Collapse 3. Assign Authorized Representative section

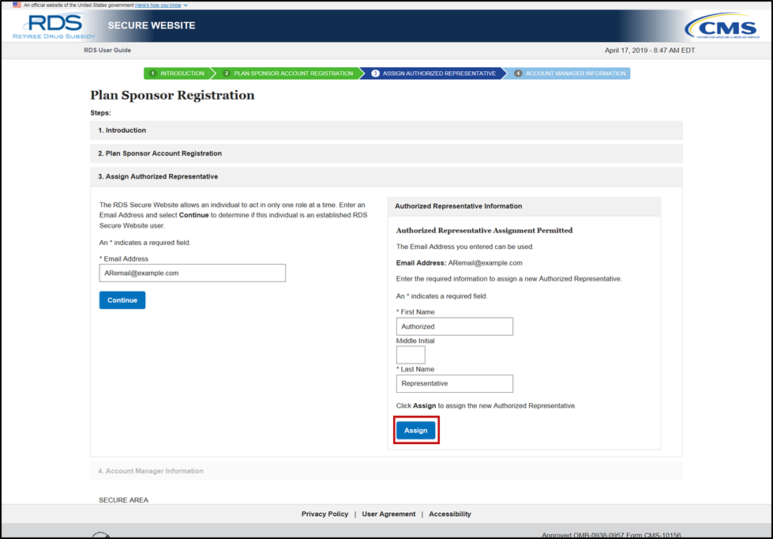coord(158,176)
